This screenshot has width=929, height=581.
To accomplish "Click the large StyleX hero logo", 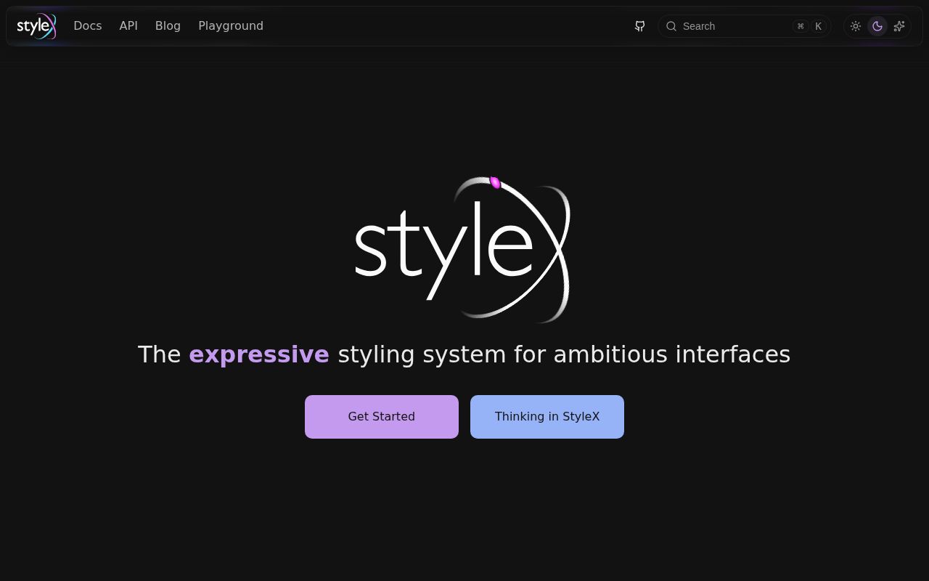I will click(x=463, y=248).
